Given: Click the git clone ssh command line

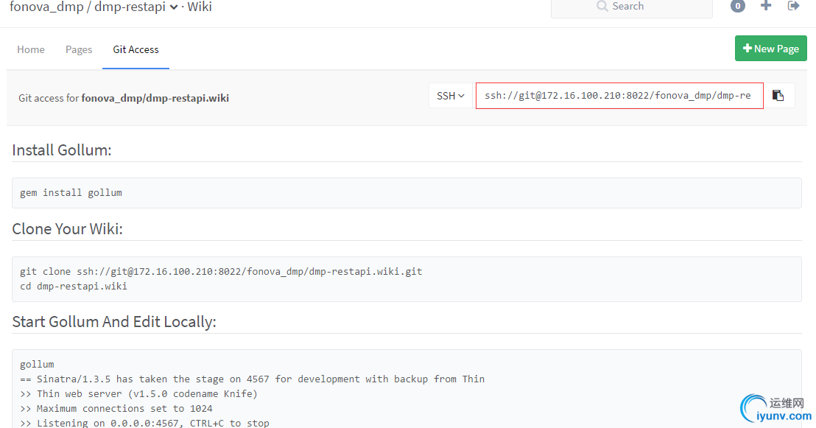Looking at the screenshot, I should click(221, 271).
